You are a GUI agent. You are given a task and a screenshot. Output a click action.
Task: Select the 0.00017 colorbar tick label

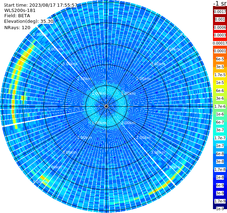point(220,43)
